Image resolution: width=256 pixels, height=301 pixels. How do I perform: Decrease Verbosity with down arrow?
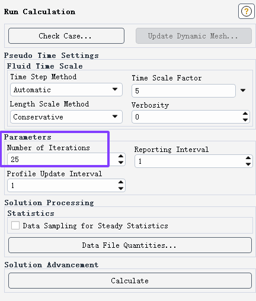[x=245, y=119]
